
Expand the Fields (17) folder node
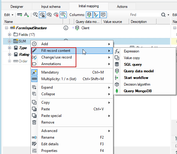[9, 35]
